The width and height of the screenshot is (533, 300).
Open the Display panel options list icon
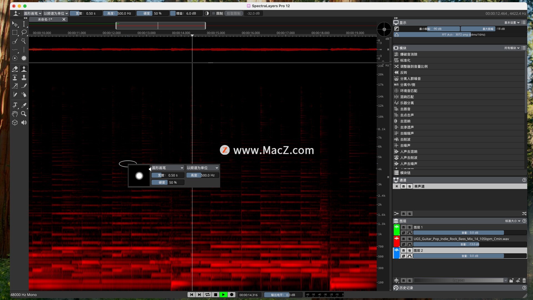point(524,22)
